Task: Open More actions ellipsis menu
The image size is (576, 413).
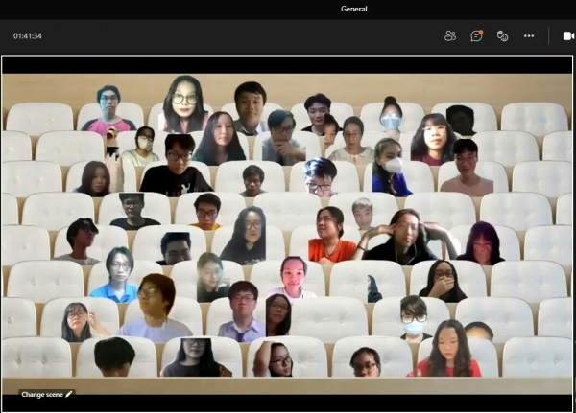Action: tap(529, 36)
